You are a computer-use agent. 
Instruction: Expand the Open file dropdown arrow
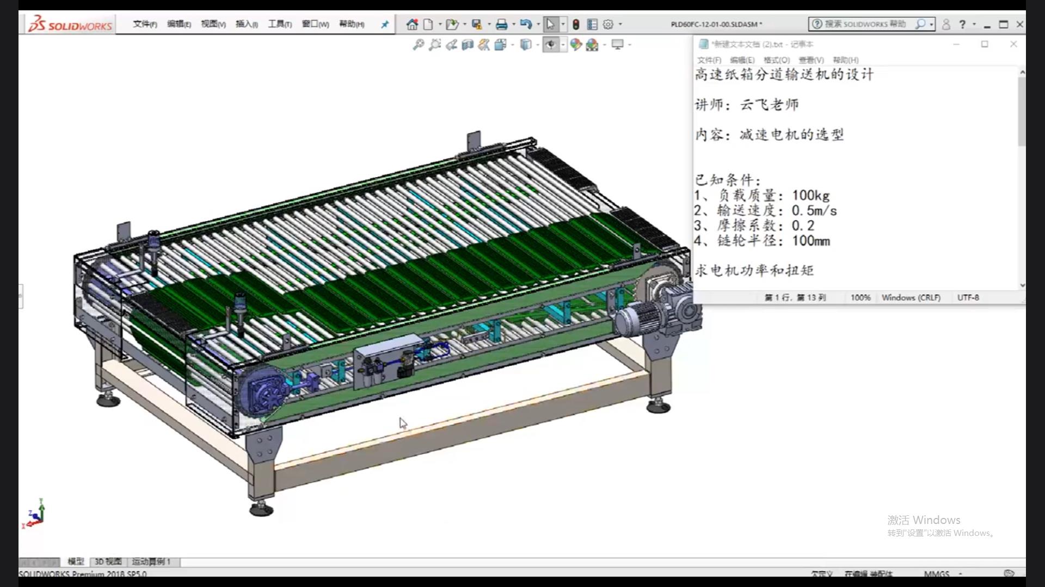[x=464, y=24]
